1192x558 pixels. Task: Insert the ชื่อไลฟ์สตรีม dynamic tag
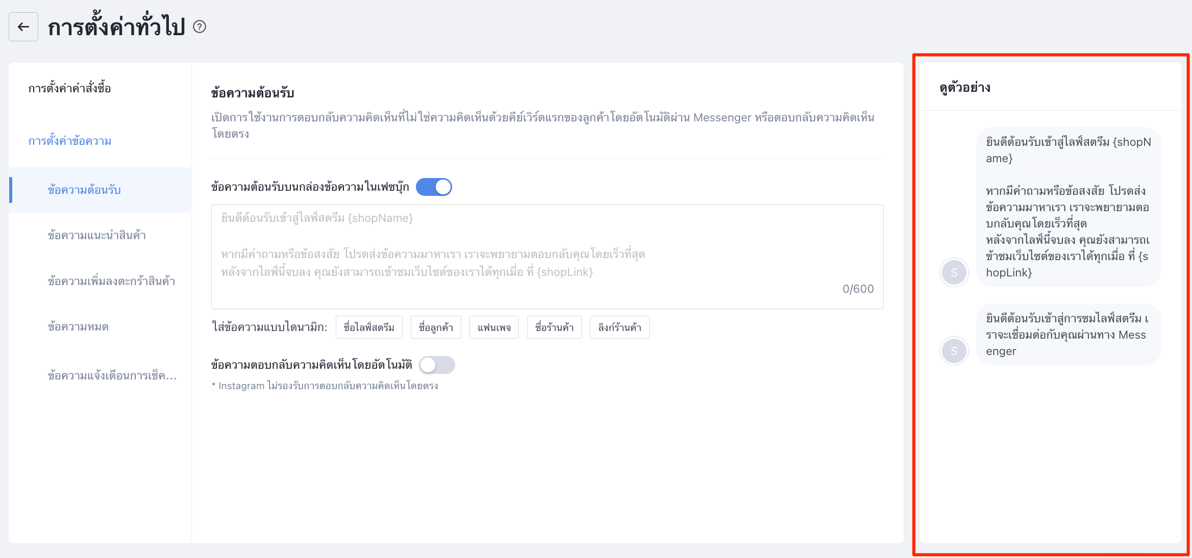[369, 327]
